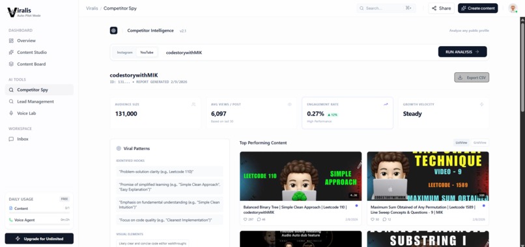Image resolution: width=525 pixels, height=247 pixels.
Task: Click the Viralis breadcrumb link
Action: pos(92,8)
